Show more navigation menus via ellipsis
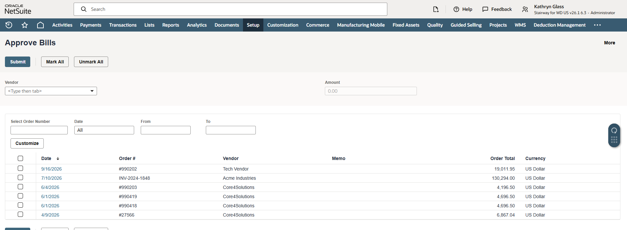Viewport: 627px width, 230px height. pos(597,25)
